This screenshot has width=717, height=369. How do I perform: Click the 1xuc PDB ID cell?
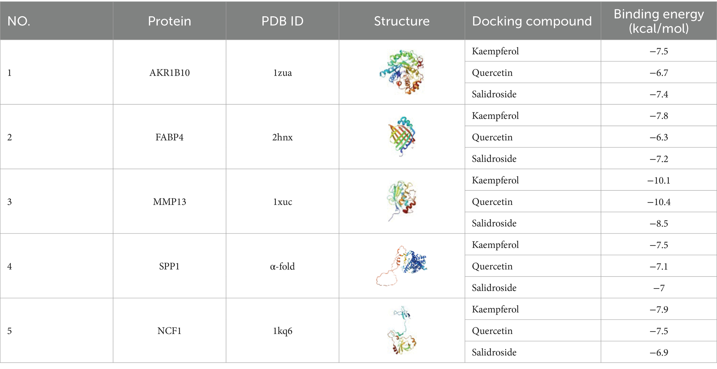pyautogui.click(x=282, y=201)
